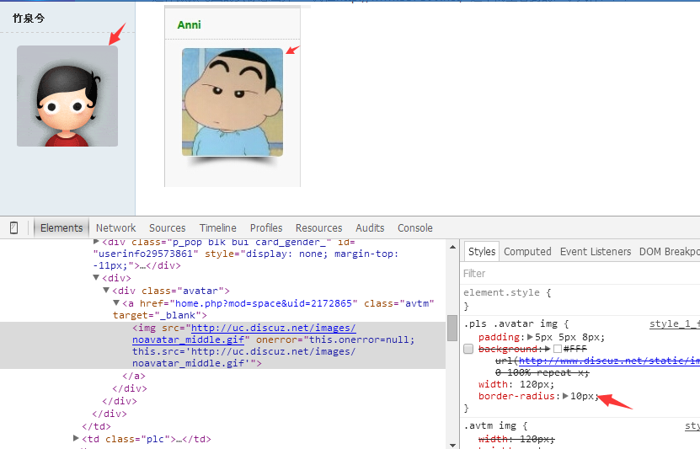Image resolution: width=700 pixels, height=449 pixels.
Task: Expand the border-radius shorthand triangle
Action: 565,396
